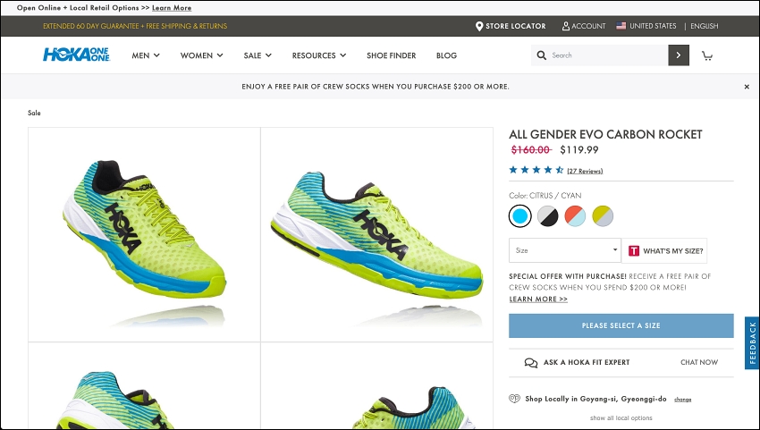Image resolution: width=760 pixels, height=430 pixels.
Task: Click UNITED STATES country selector
Action: click(653, 26)
